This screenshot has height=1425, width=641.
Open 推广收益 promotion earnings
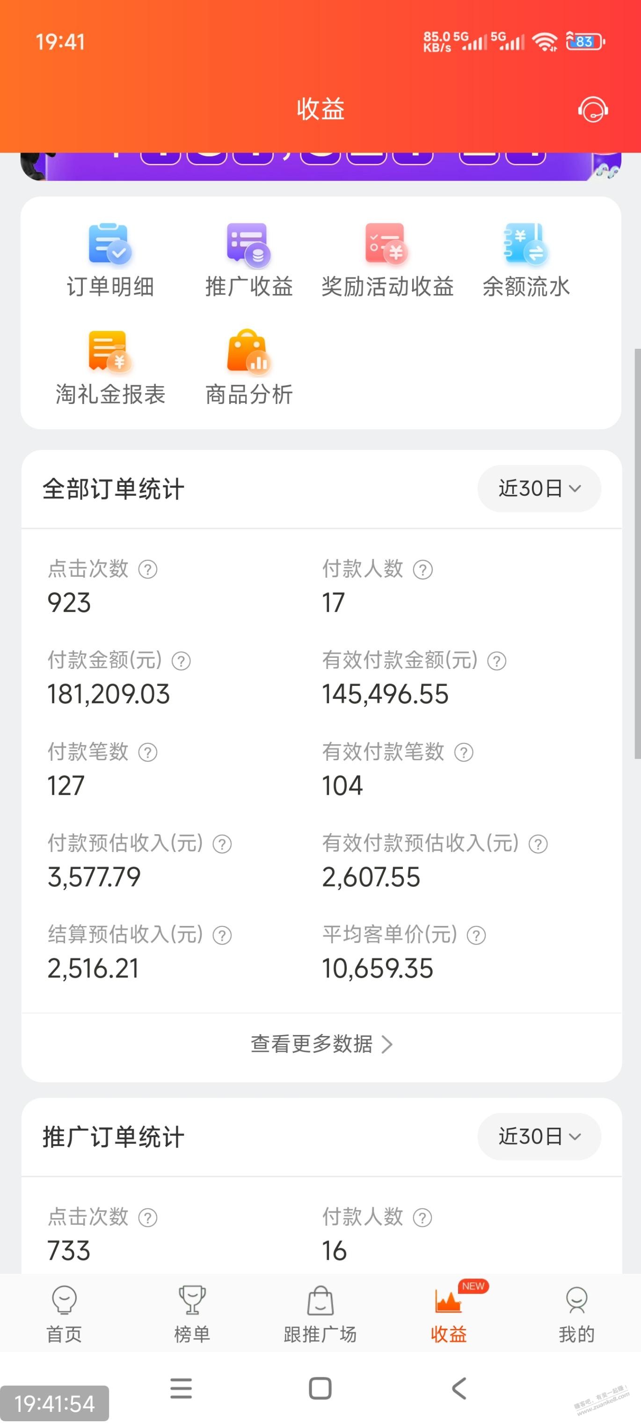(249, 260)
